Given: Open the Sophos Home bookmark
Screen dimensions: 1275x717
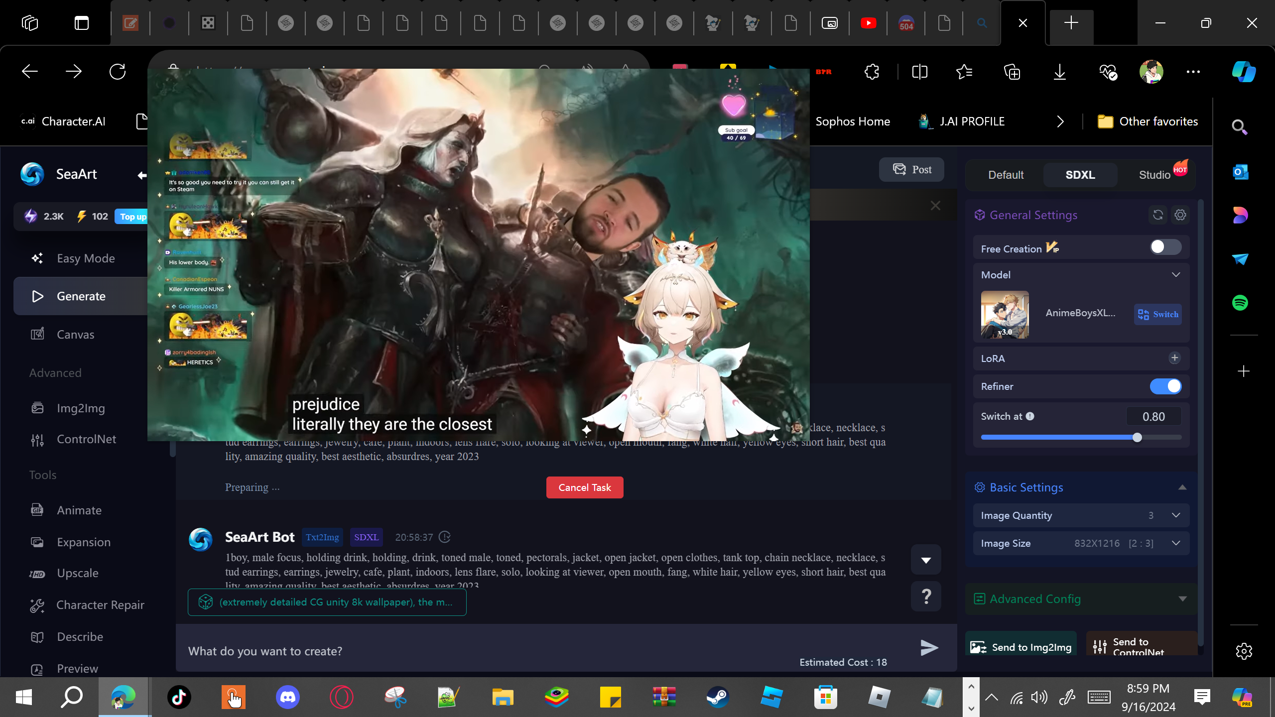Looking at the screenshot, I should click(x=853, y=121).
